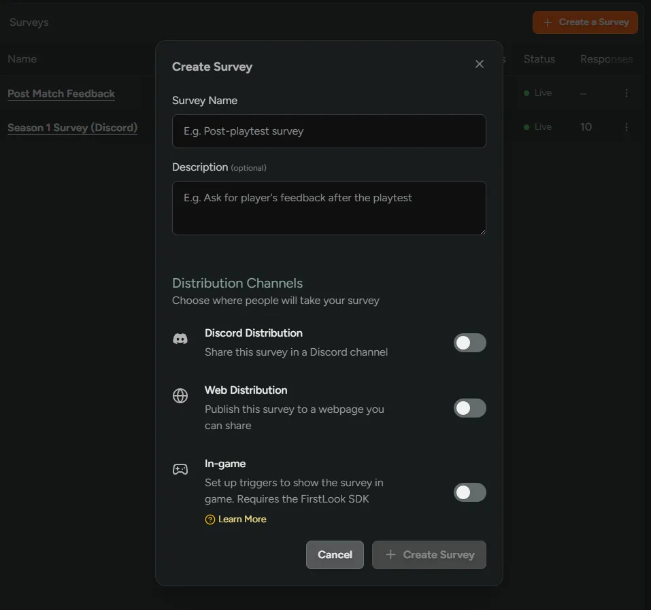Click the green Live status dot for Post Match Feedback
Screen dimensions: 651x610
pyautogui.click(x=527, y=93)
